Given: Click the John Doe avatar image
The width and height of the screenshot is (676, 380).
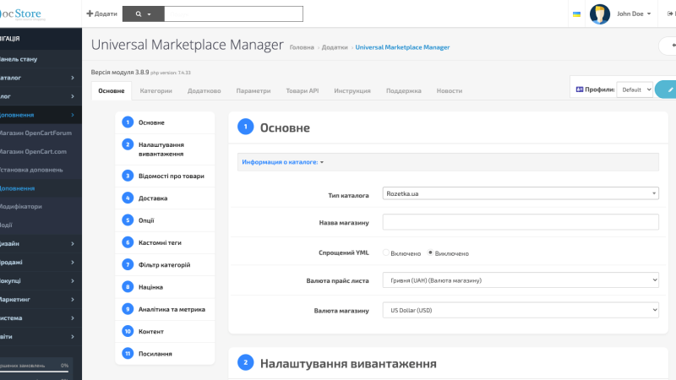Looking at the screenshot, I should pos(600,14).
